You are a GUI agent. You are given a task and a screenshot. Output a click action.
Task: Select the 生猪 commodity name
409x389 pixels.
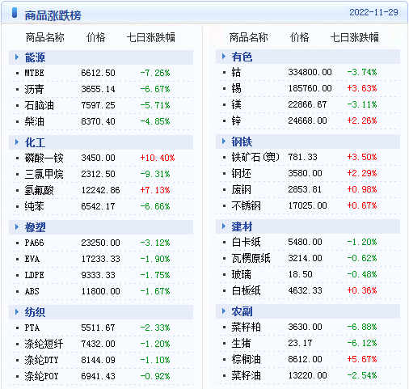(241, 343)
